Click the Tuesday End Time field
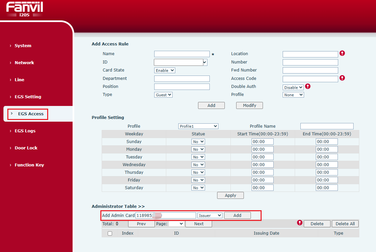 click(x=326, y=157)
